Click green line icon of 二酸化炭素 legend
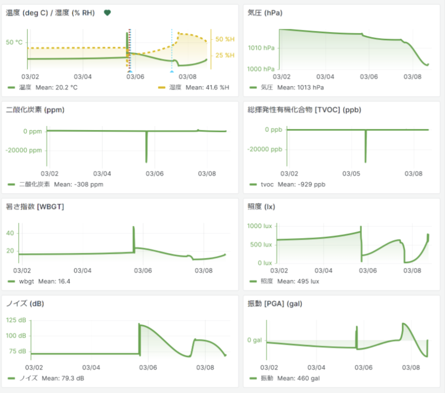 click(x=12, y=184)
